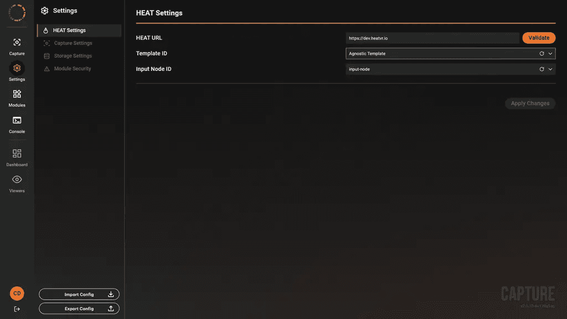Click the Template ID label
This screenshot has width=567, height=319.
coord(152,53)
